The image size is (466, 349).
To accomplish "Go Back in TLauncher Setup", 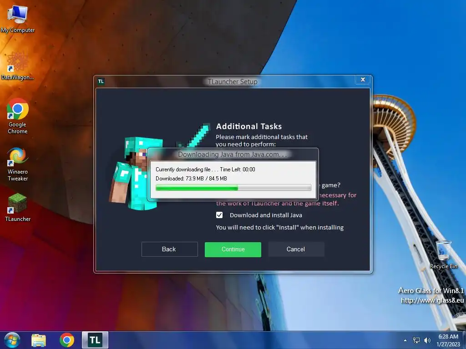I will 169,249.
